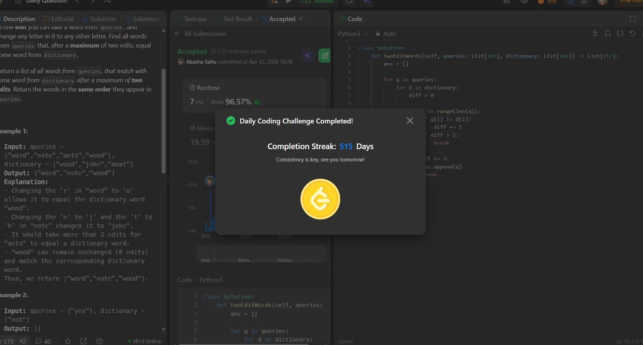
Task: Click Consistency is key message text
Action: click(320, 159)
